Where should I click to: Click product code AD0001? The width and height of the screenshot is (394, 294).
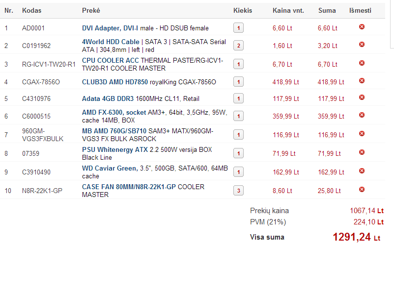pyautogui.click(x=33, y=28)
